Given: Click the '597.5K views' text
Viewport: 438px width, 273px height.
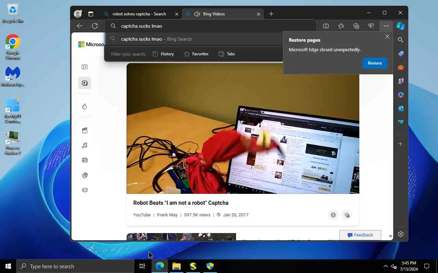Looking at the screenshot, I should tap(197, 215).
